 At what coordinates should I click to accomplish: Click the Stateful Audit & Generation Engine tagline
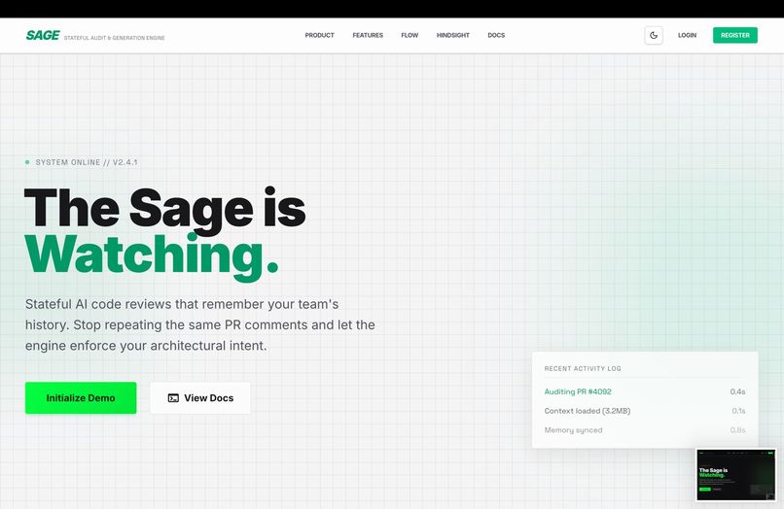[114, 38]
